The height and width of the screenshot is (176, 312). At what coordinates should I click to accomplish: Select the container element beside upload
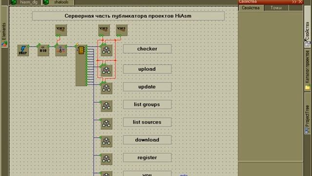pos(106,70)
